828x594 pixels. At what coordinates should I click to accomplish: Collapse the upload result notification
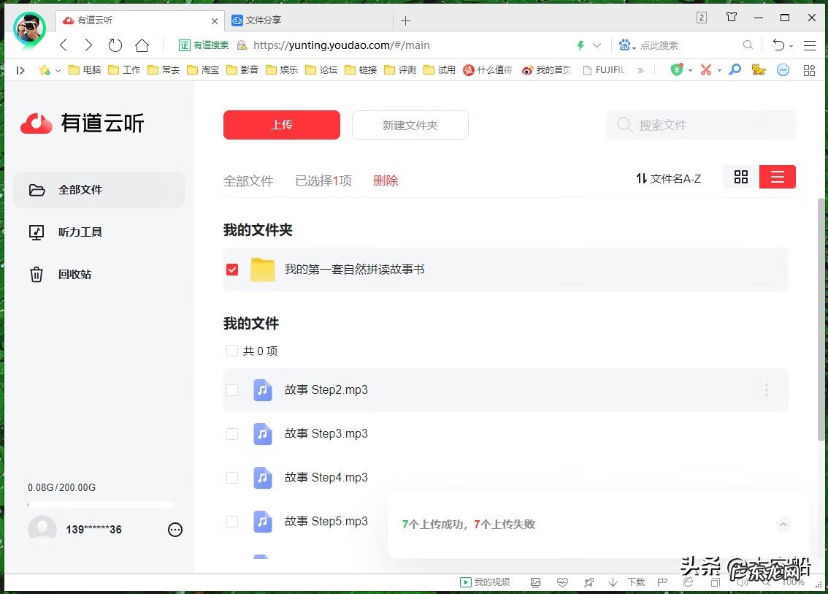(x=783, y=525)
